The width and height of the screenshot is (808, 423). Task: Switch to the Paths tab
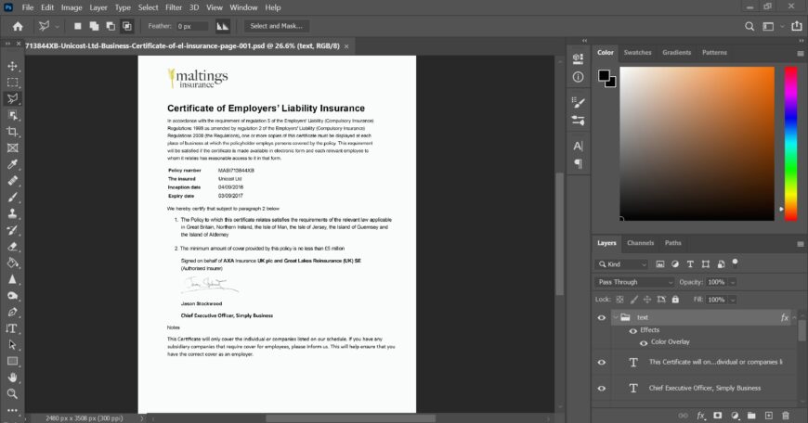[x=672, y=243]
